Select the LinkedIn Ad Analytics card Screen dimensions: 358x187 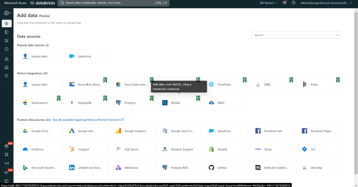pyautogui.click(x=86, y=167)
